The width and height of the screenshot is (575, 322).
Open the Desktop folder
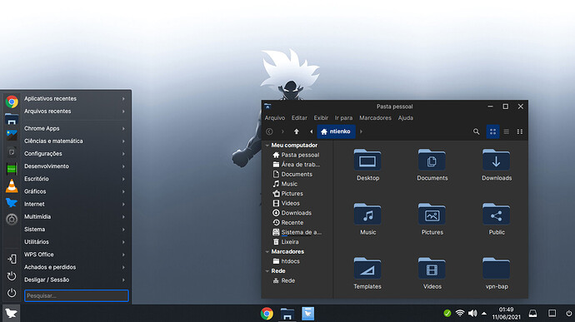coord(367,165)
